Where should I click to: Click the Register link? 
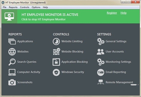click(112, 13)
